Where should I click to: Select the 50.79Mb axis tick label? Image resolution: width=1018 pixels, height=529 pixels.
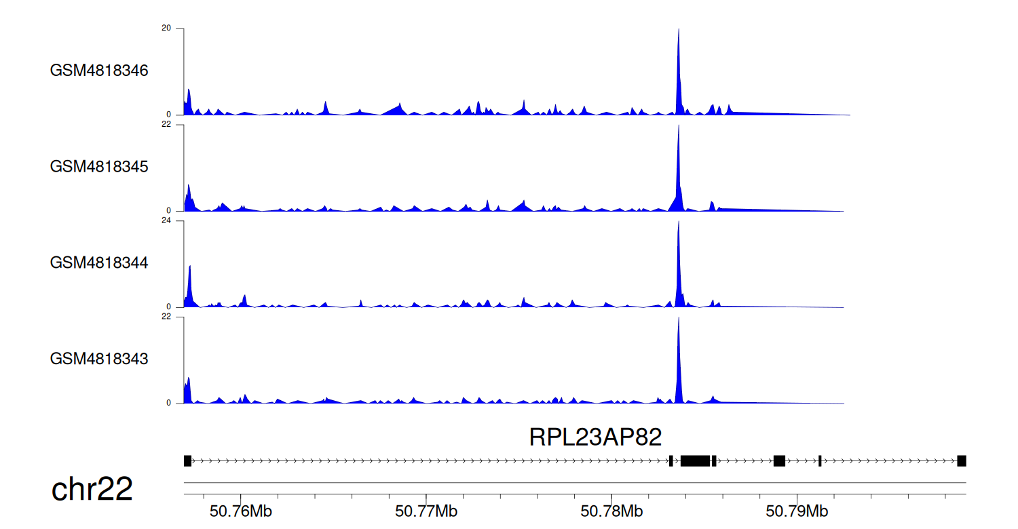(x=797, y=510)
